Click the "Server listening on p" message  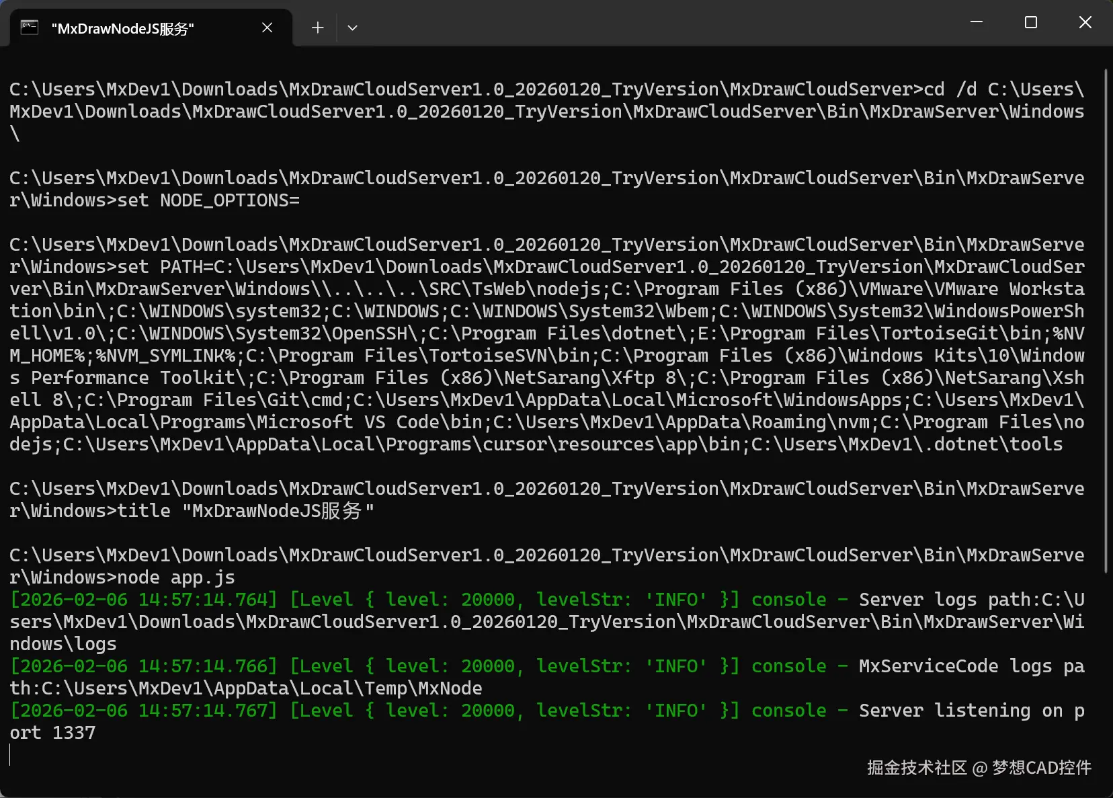tap(972, 711)
